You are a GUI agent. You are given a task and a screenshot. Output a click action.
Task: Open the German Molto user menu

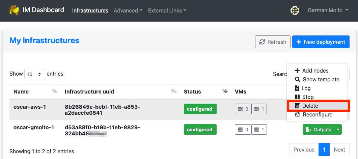click(328, 10)
